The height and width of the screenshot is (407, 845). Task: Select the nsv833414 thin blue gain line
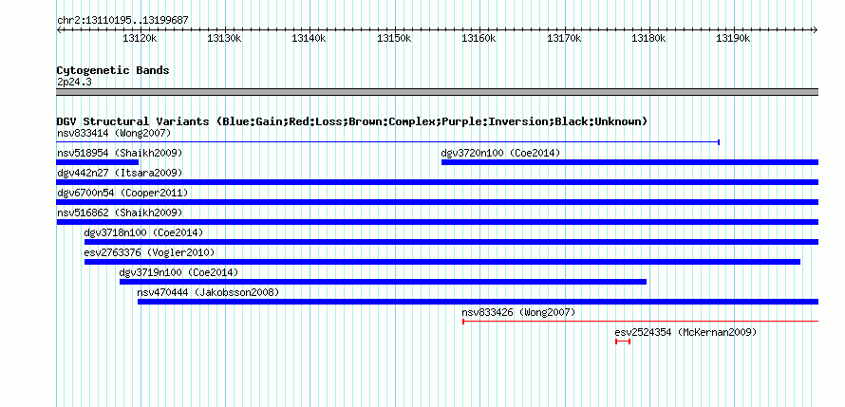point(388,142)
